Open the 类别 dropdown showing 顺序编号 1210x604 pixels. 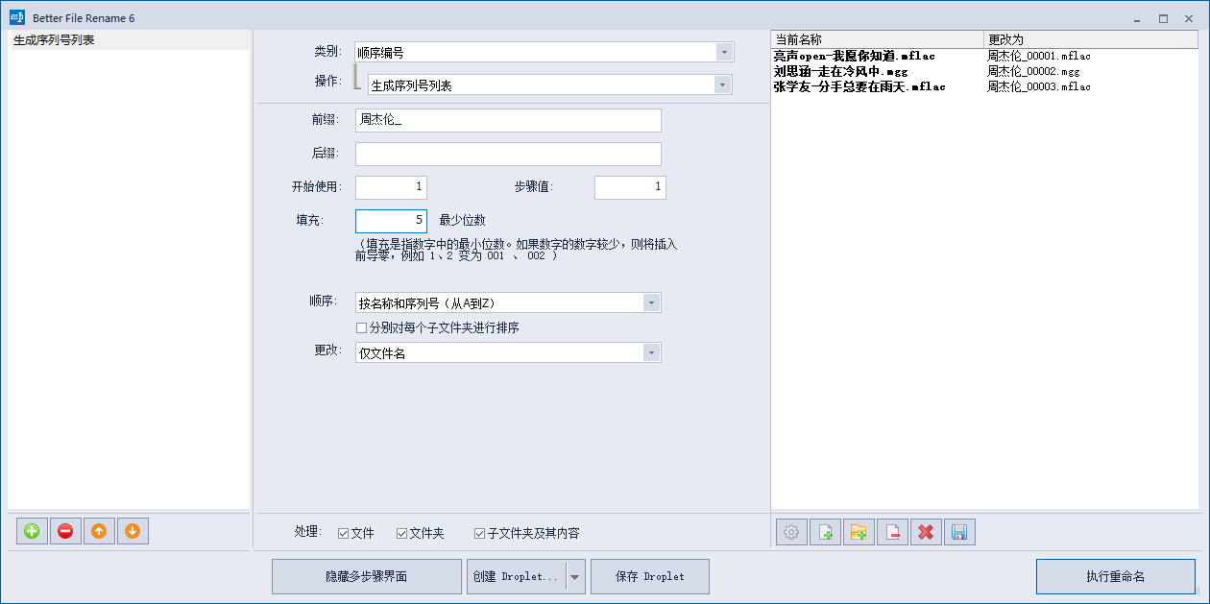pyautogui.click(x=544, y=52)
